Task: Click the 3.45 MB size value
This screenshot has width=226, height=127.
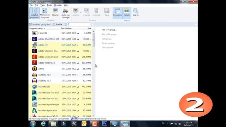Action: click(88, 33)
